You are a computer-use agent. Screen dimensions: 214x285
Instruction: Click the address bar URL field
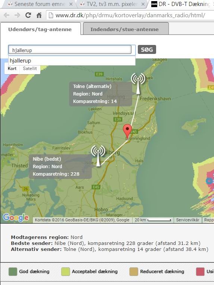click(x=130, y=15)
